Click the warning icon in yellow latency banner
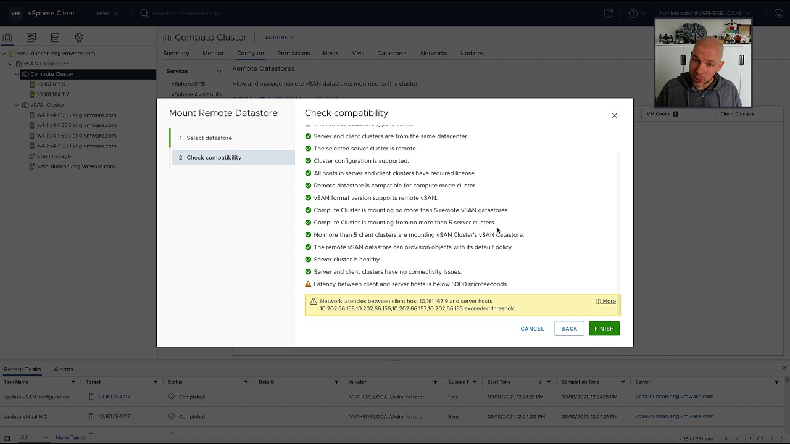Image resolution: width=790 pixels, height=444 pixels. pyautogui.click(x=313, y=301)
